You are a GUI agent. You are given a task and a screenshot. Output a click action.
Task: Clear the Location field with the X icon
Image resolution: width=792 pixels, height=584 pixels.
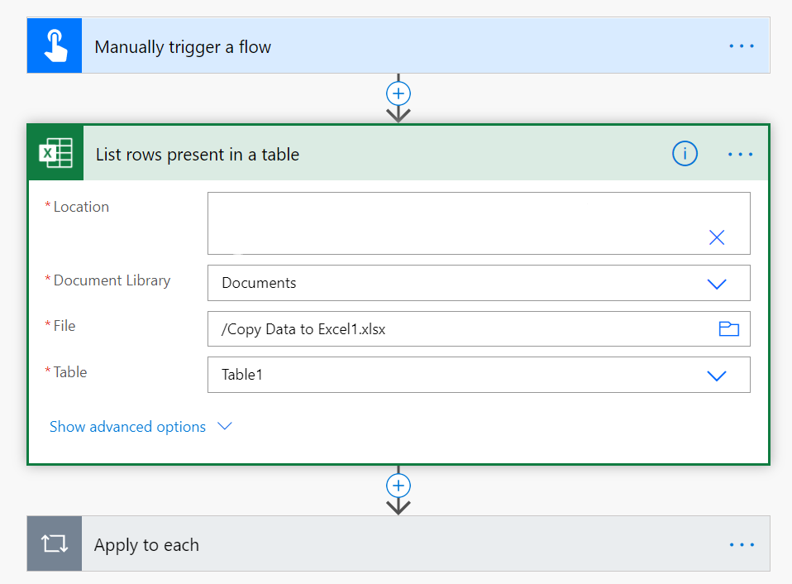pyautogui.click(x=716, y=237)
